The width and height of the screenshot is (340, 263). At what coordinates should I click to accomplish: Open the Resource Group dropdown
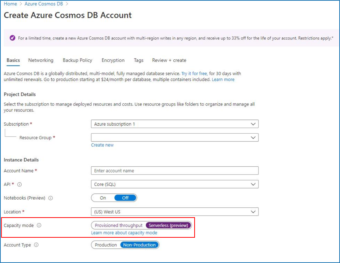pos(175,138)
